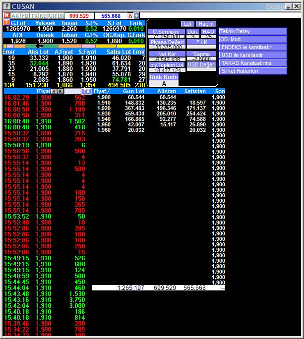Select the 15:42:04 trade with 3.000 lots
Screen dimensions: 304x339
pyautogui.click(x=45, y=305)
